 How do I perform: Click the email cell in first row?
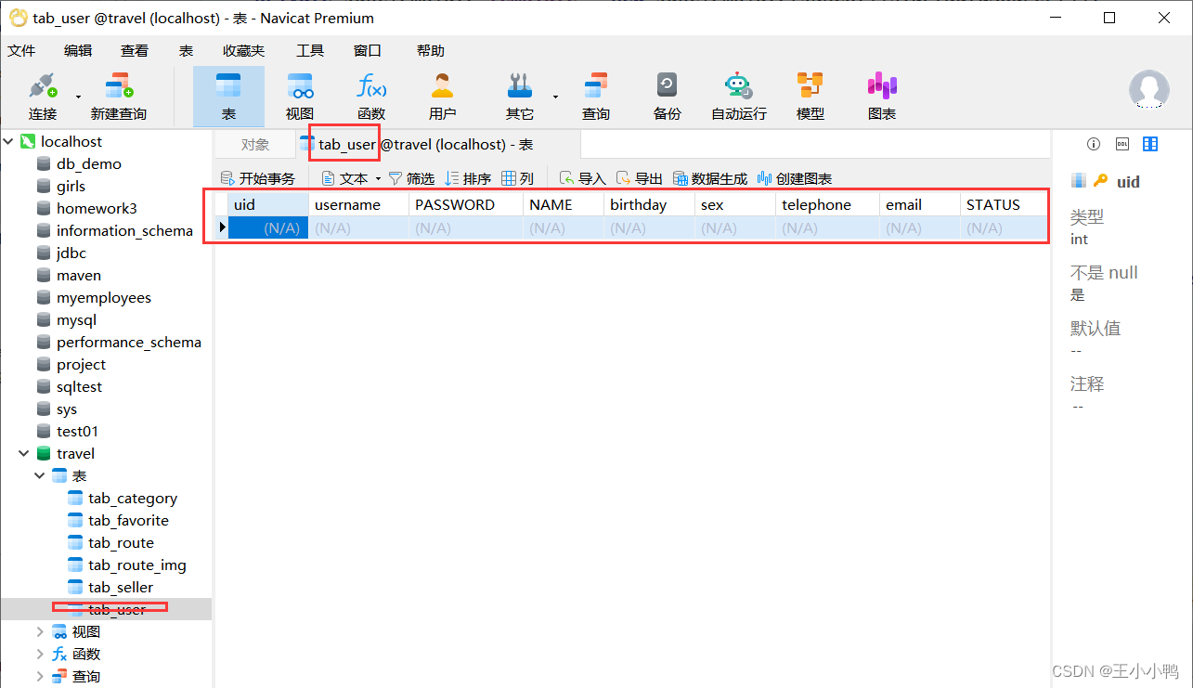coord(919,227)
